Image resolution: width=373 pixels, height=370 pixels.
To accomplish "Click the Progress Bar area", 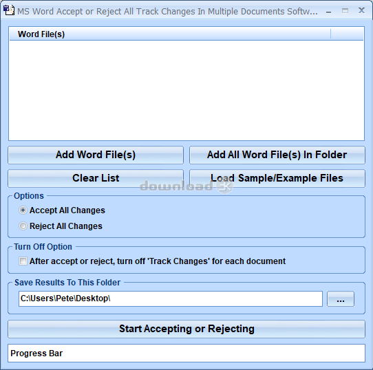I will pos(186,353).
